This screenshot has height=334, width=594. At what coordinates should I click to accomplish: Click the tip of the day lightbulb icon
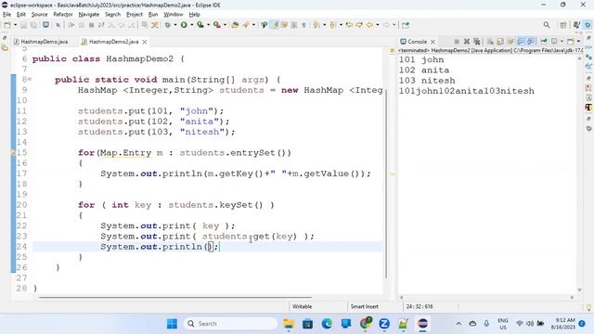click(588, 307)
